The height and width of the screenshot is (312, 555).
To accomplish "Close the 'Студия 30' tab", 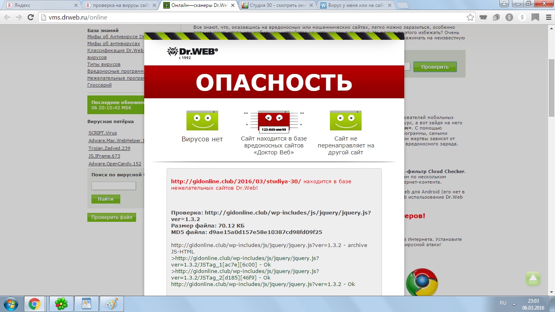I will click(311, 6).
